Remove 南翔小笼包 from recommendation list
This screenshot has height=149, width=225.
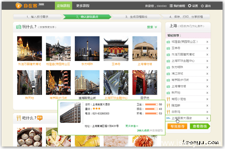207,99
